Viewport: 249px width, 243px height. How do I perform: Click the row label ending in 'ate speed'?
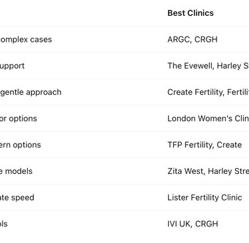click(17, 197)
